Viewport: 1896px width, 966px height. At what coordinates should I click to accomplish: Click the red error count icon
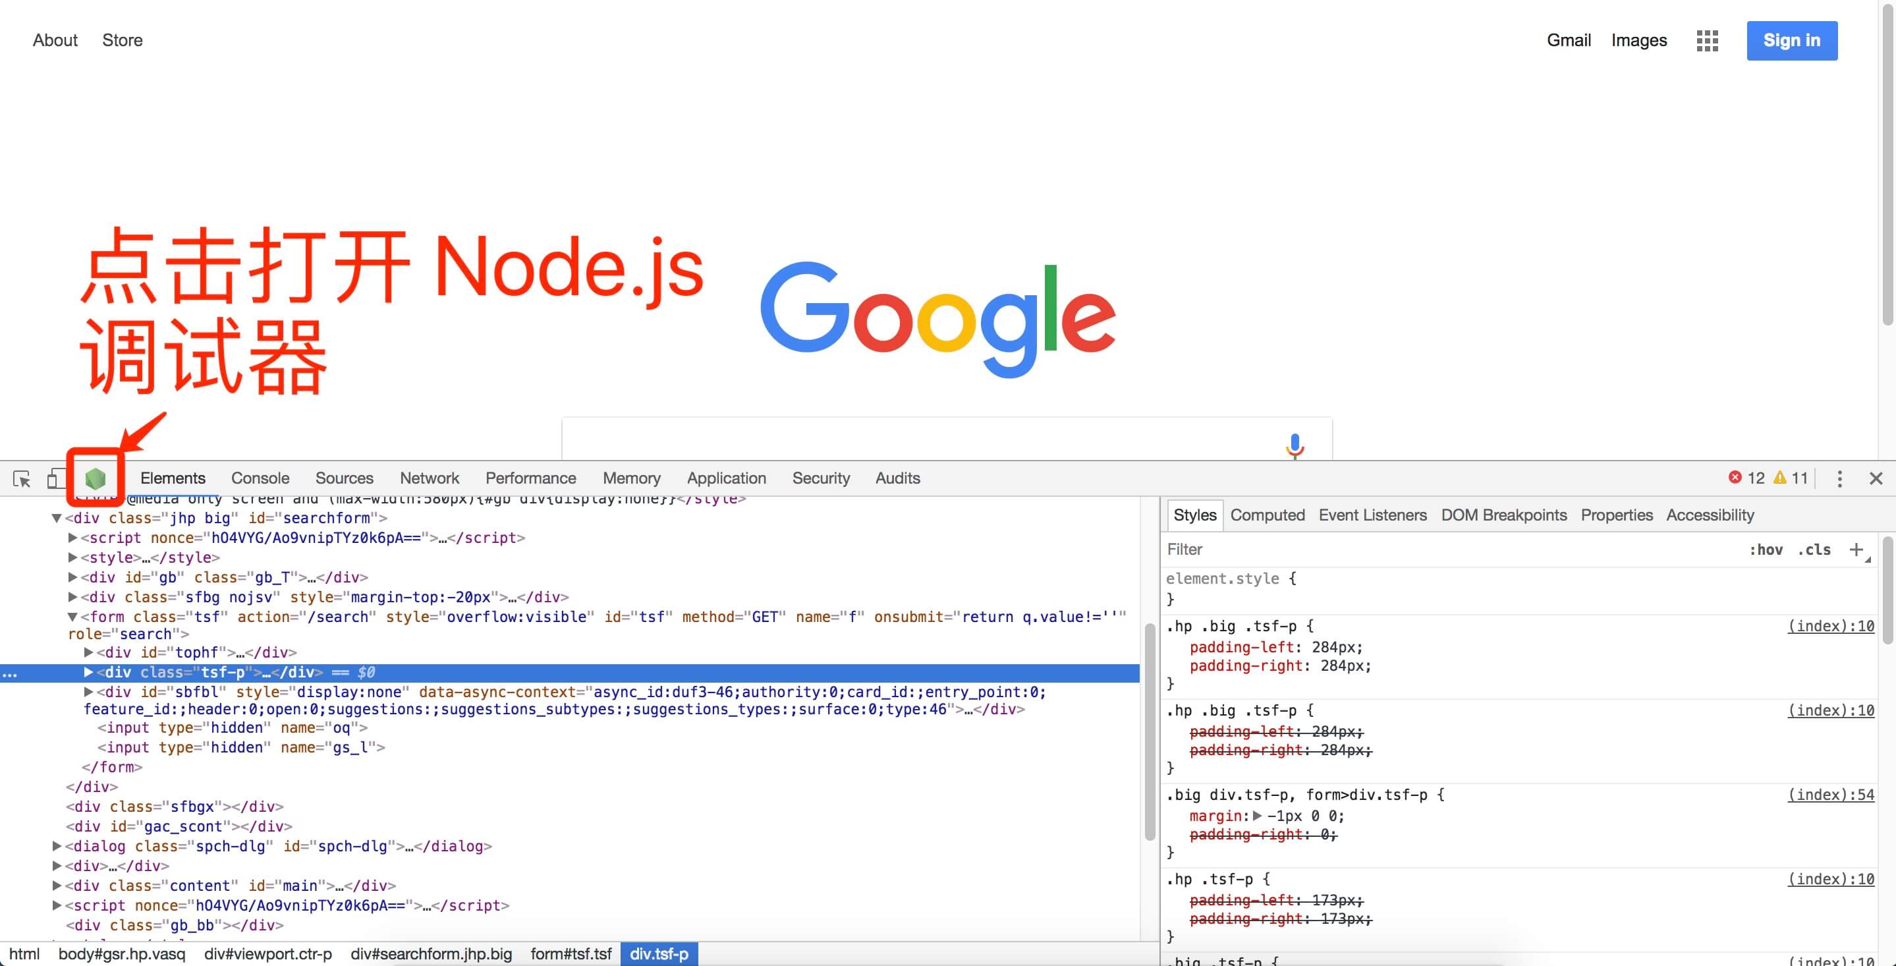tap(1735, 478)
